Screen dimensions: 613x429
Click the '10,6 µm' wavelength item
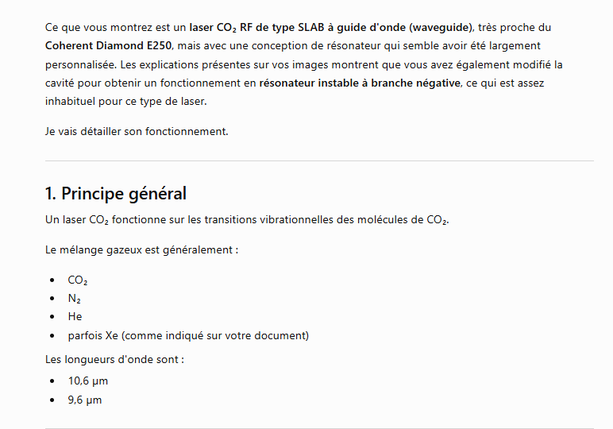pos(88,381)
